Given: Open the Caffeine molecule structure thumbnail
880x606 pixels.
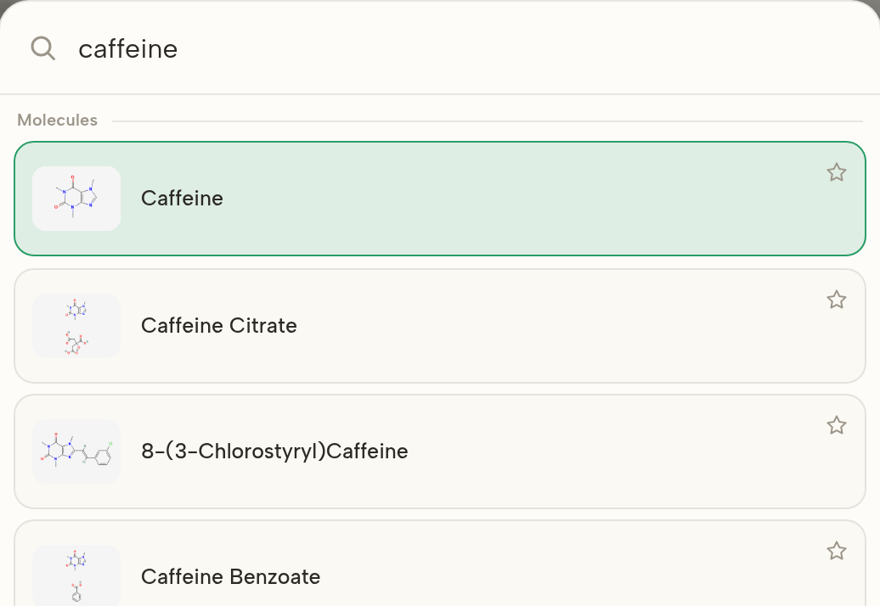Looking at the screenshot, I should tap(76, 199).
